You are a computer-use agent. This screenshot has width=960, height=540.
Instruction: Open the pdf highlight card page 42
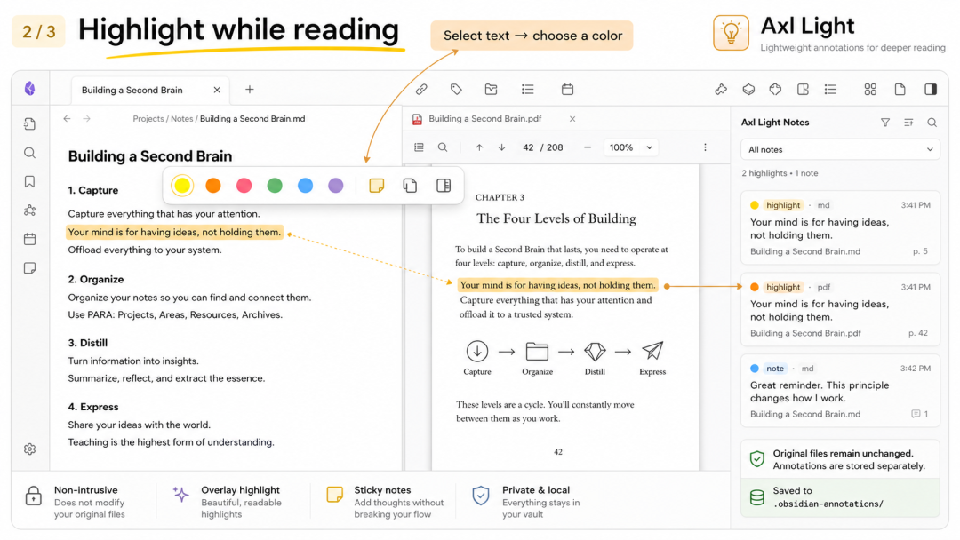coord(840,309)
